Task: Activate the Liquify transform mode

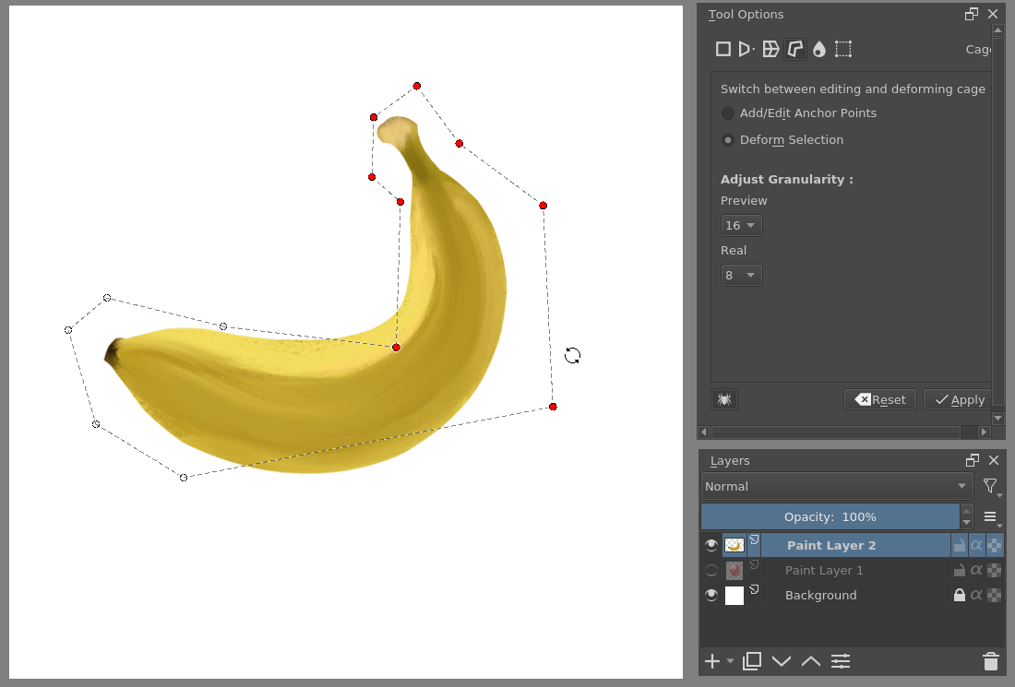Action: click(x=818, y=49)
